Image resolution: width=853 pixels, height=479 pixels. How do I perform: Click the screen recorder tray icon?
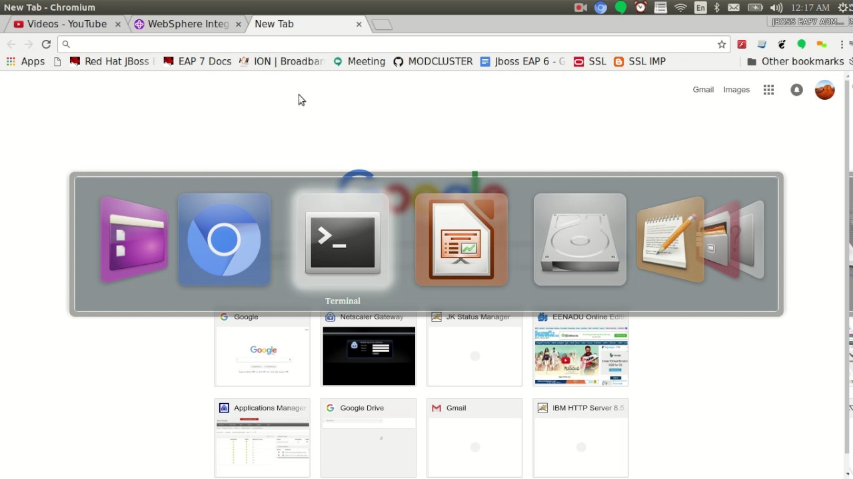click(580, 7)
